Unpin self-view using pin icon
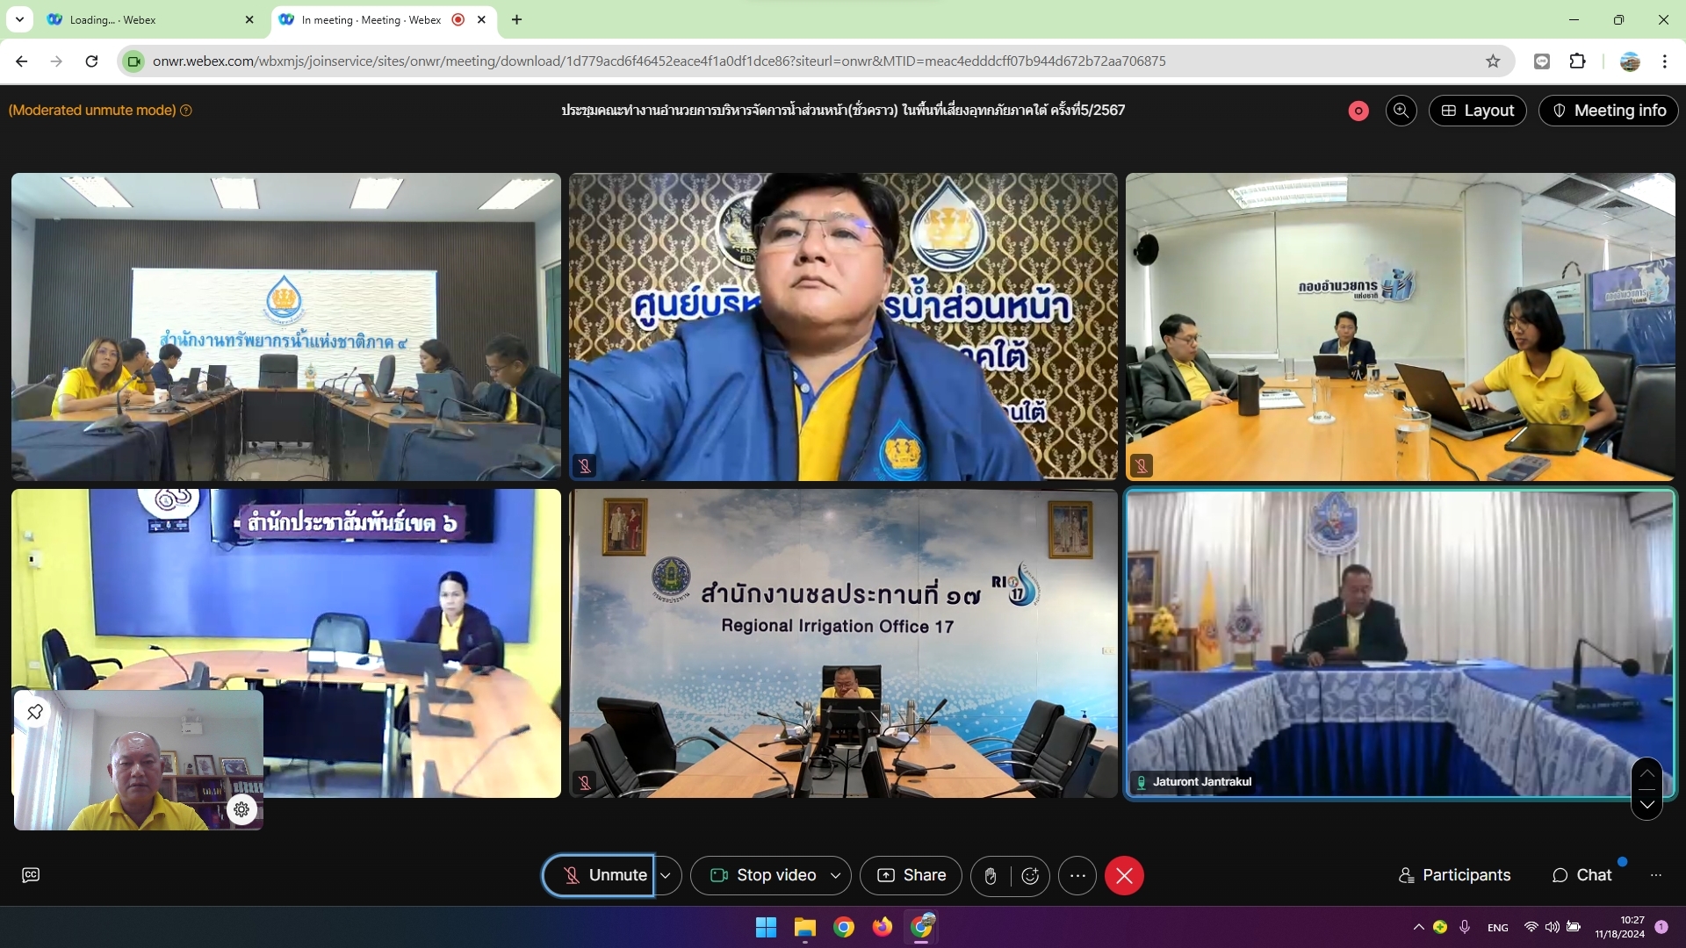 click(35, 712)
